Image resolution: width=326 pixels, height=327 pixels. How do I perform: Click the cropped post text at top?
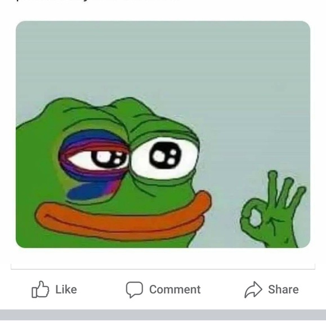point(98,1)
